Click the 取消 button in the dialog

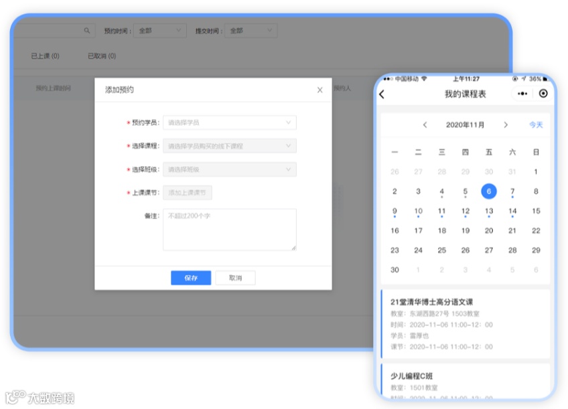point(236,278)
